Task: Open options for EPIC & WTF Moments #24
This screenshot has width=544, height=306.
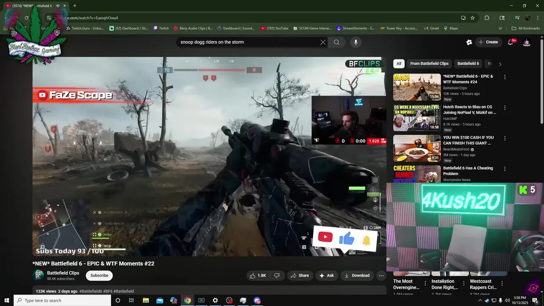Action: pos(505,77)
